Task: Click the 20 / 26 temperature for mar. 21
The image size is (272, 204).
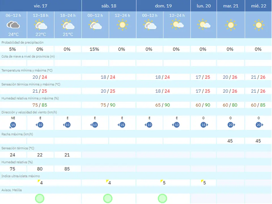Action: pos(230,77)
